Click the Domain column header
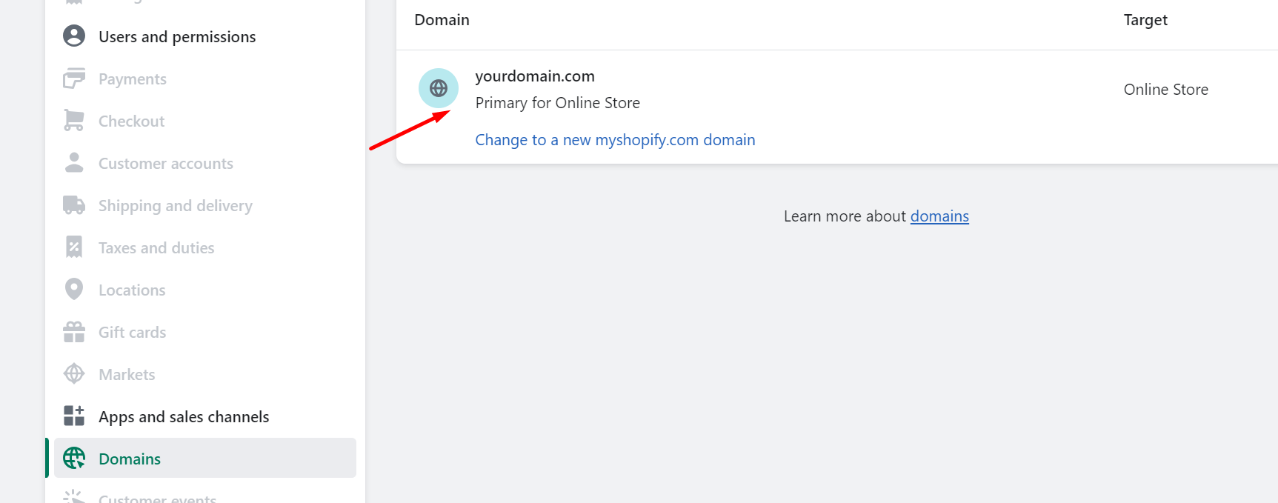Viewport: 1278px width, 503px height. [442, 20]
